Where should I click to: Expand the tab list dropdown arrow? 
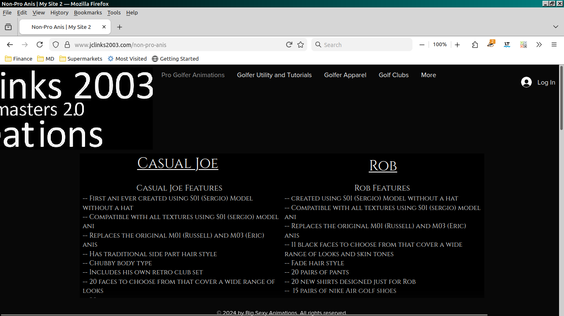(x=557, y=26)
